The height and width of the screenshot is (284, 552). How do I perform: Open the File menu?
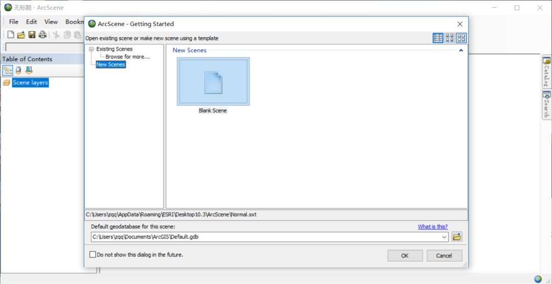pos(14,22)
